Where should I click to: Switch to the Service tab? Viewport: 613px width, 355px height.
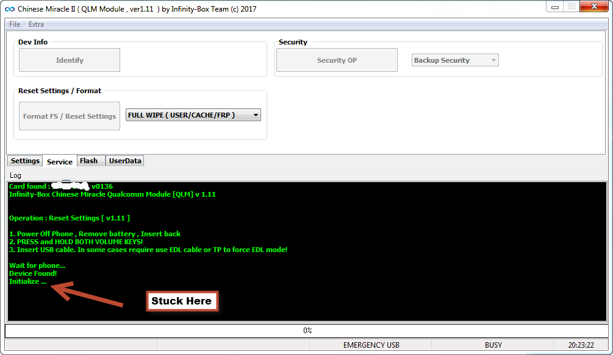click(x=59, y=161)
